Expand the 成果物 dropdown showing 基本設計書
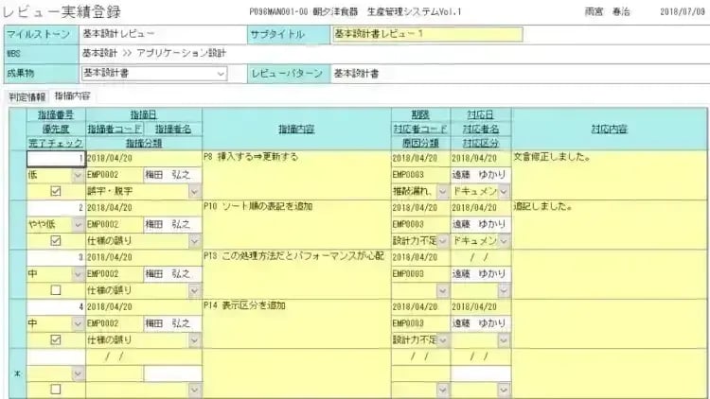Viewport: 710px width, 399px height. (221, 73)
